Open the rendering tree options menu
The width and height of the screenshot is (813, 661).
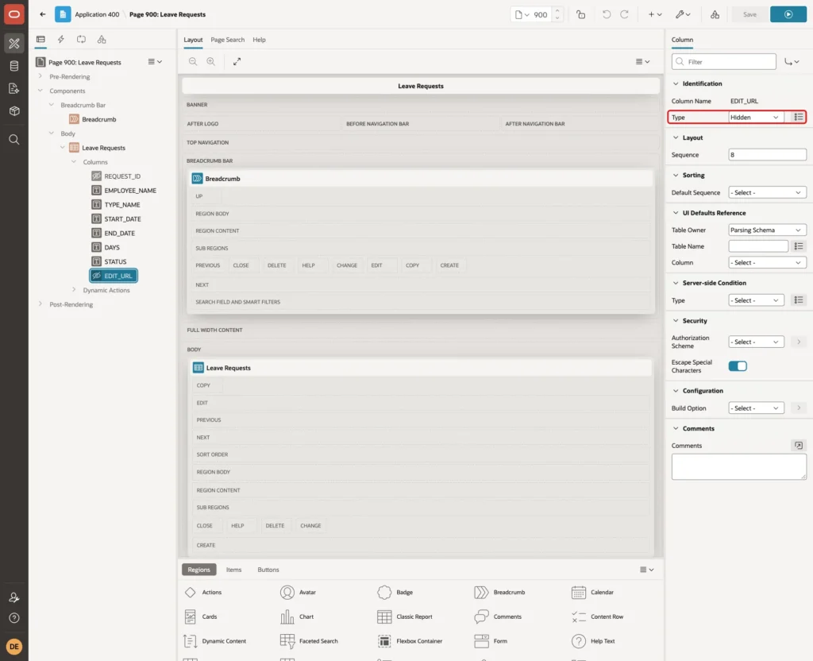(155, 62)
